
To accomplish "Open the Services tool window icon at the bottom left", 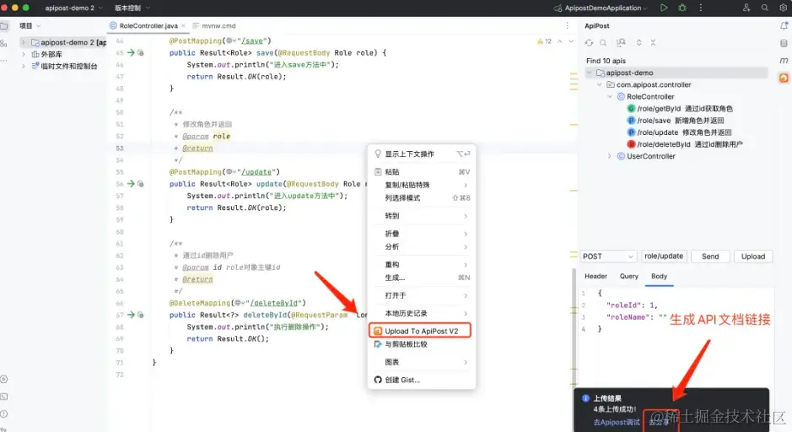I will (4, 380).
